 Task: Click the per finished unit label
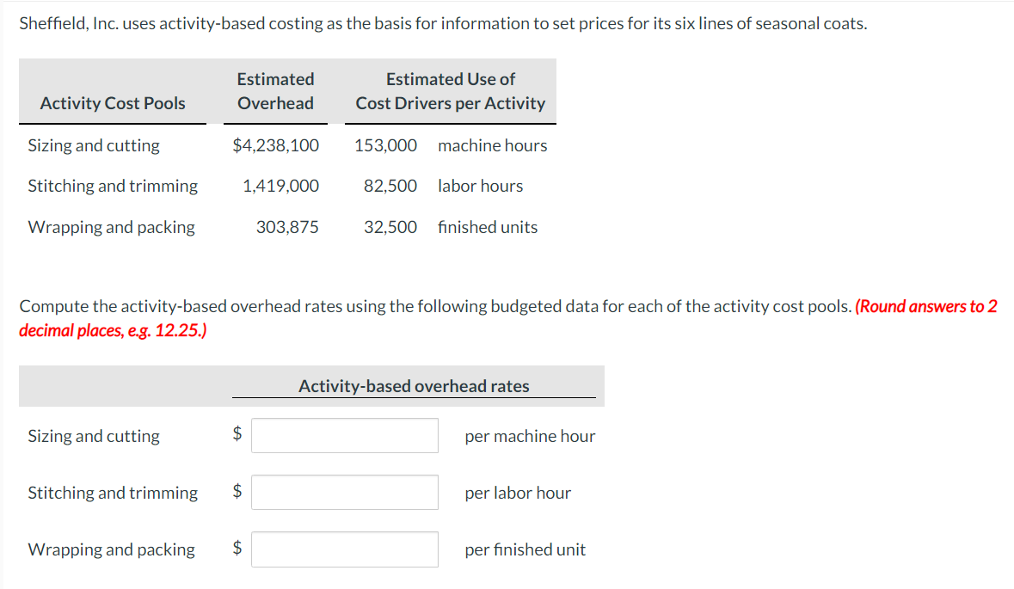pos(525,549)
